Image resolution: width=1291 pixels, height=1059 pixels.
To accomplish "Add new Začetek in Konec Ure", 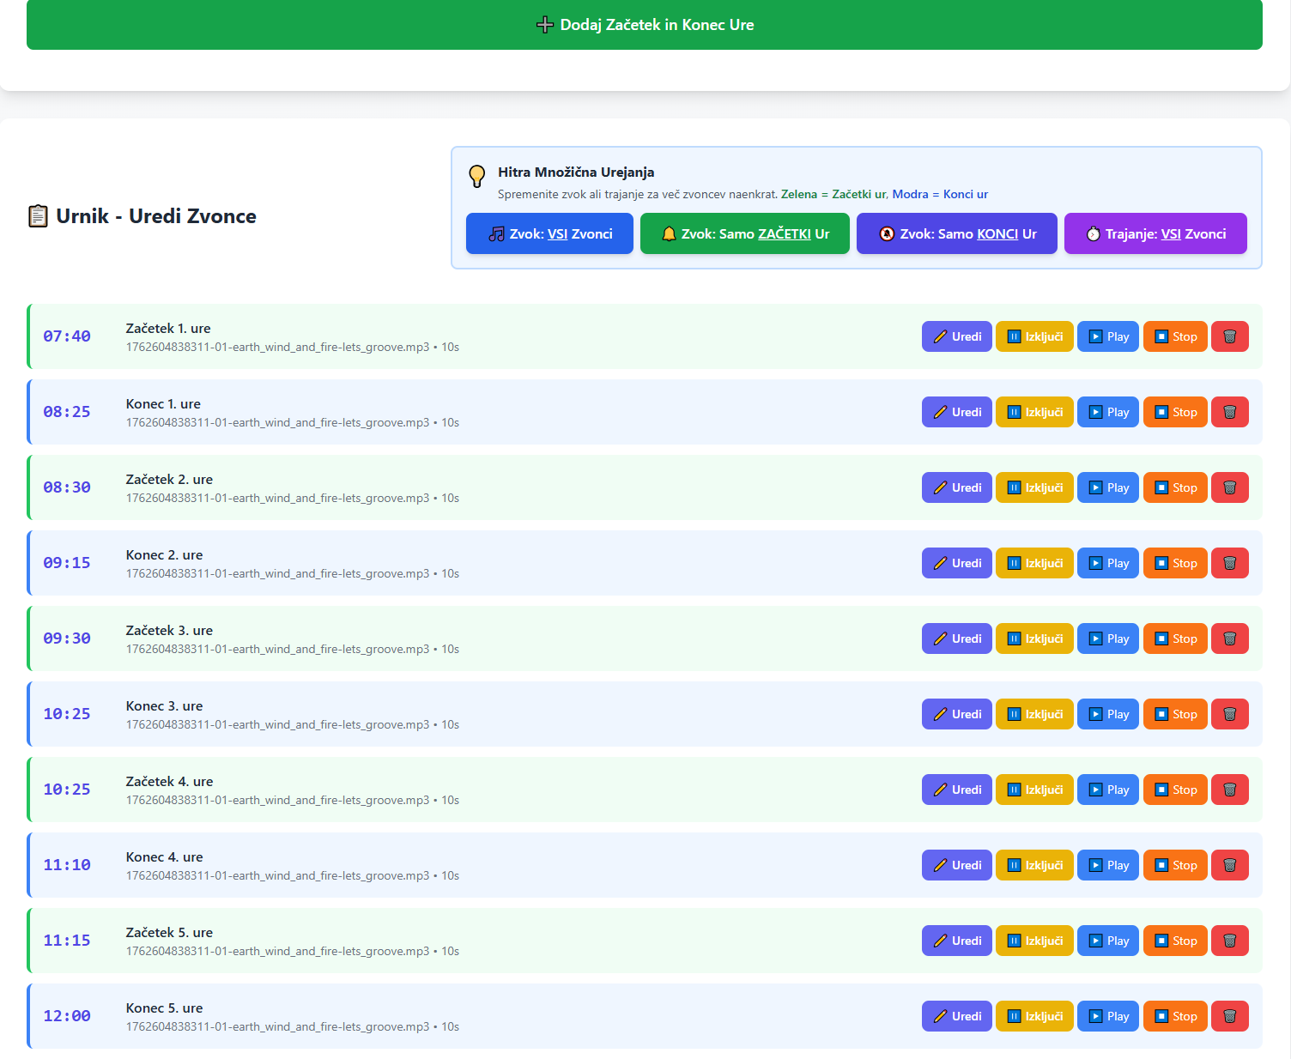I will coord(645,25).
